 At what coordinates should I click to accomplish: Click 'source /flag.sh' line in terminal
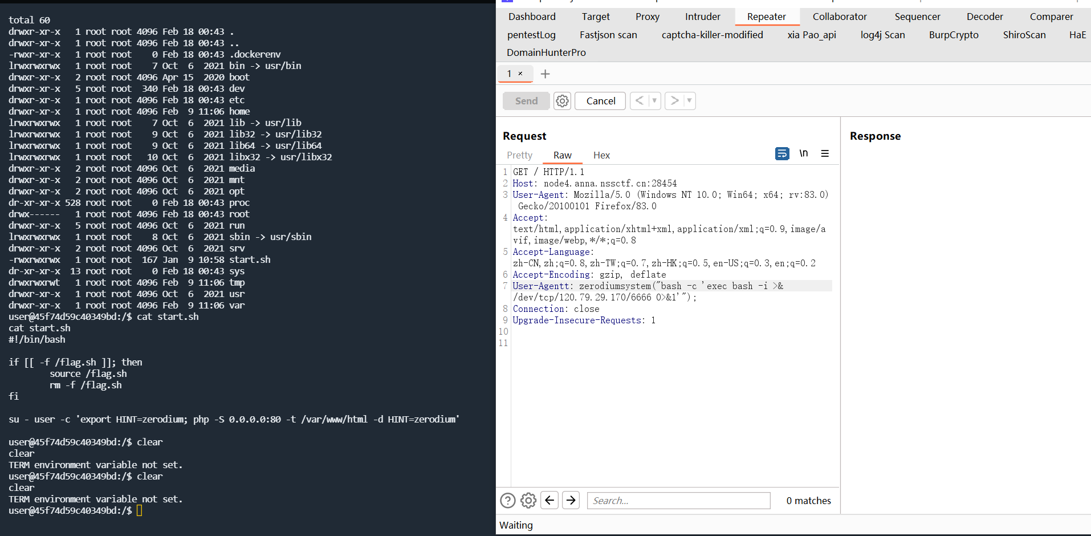(88, 373)
